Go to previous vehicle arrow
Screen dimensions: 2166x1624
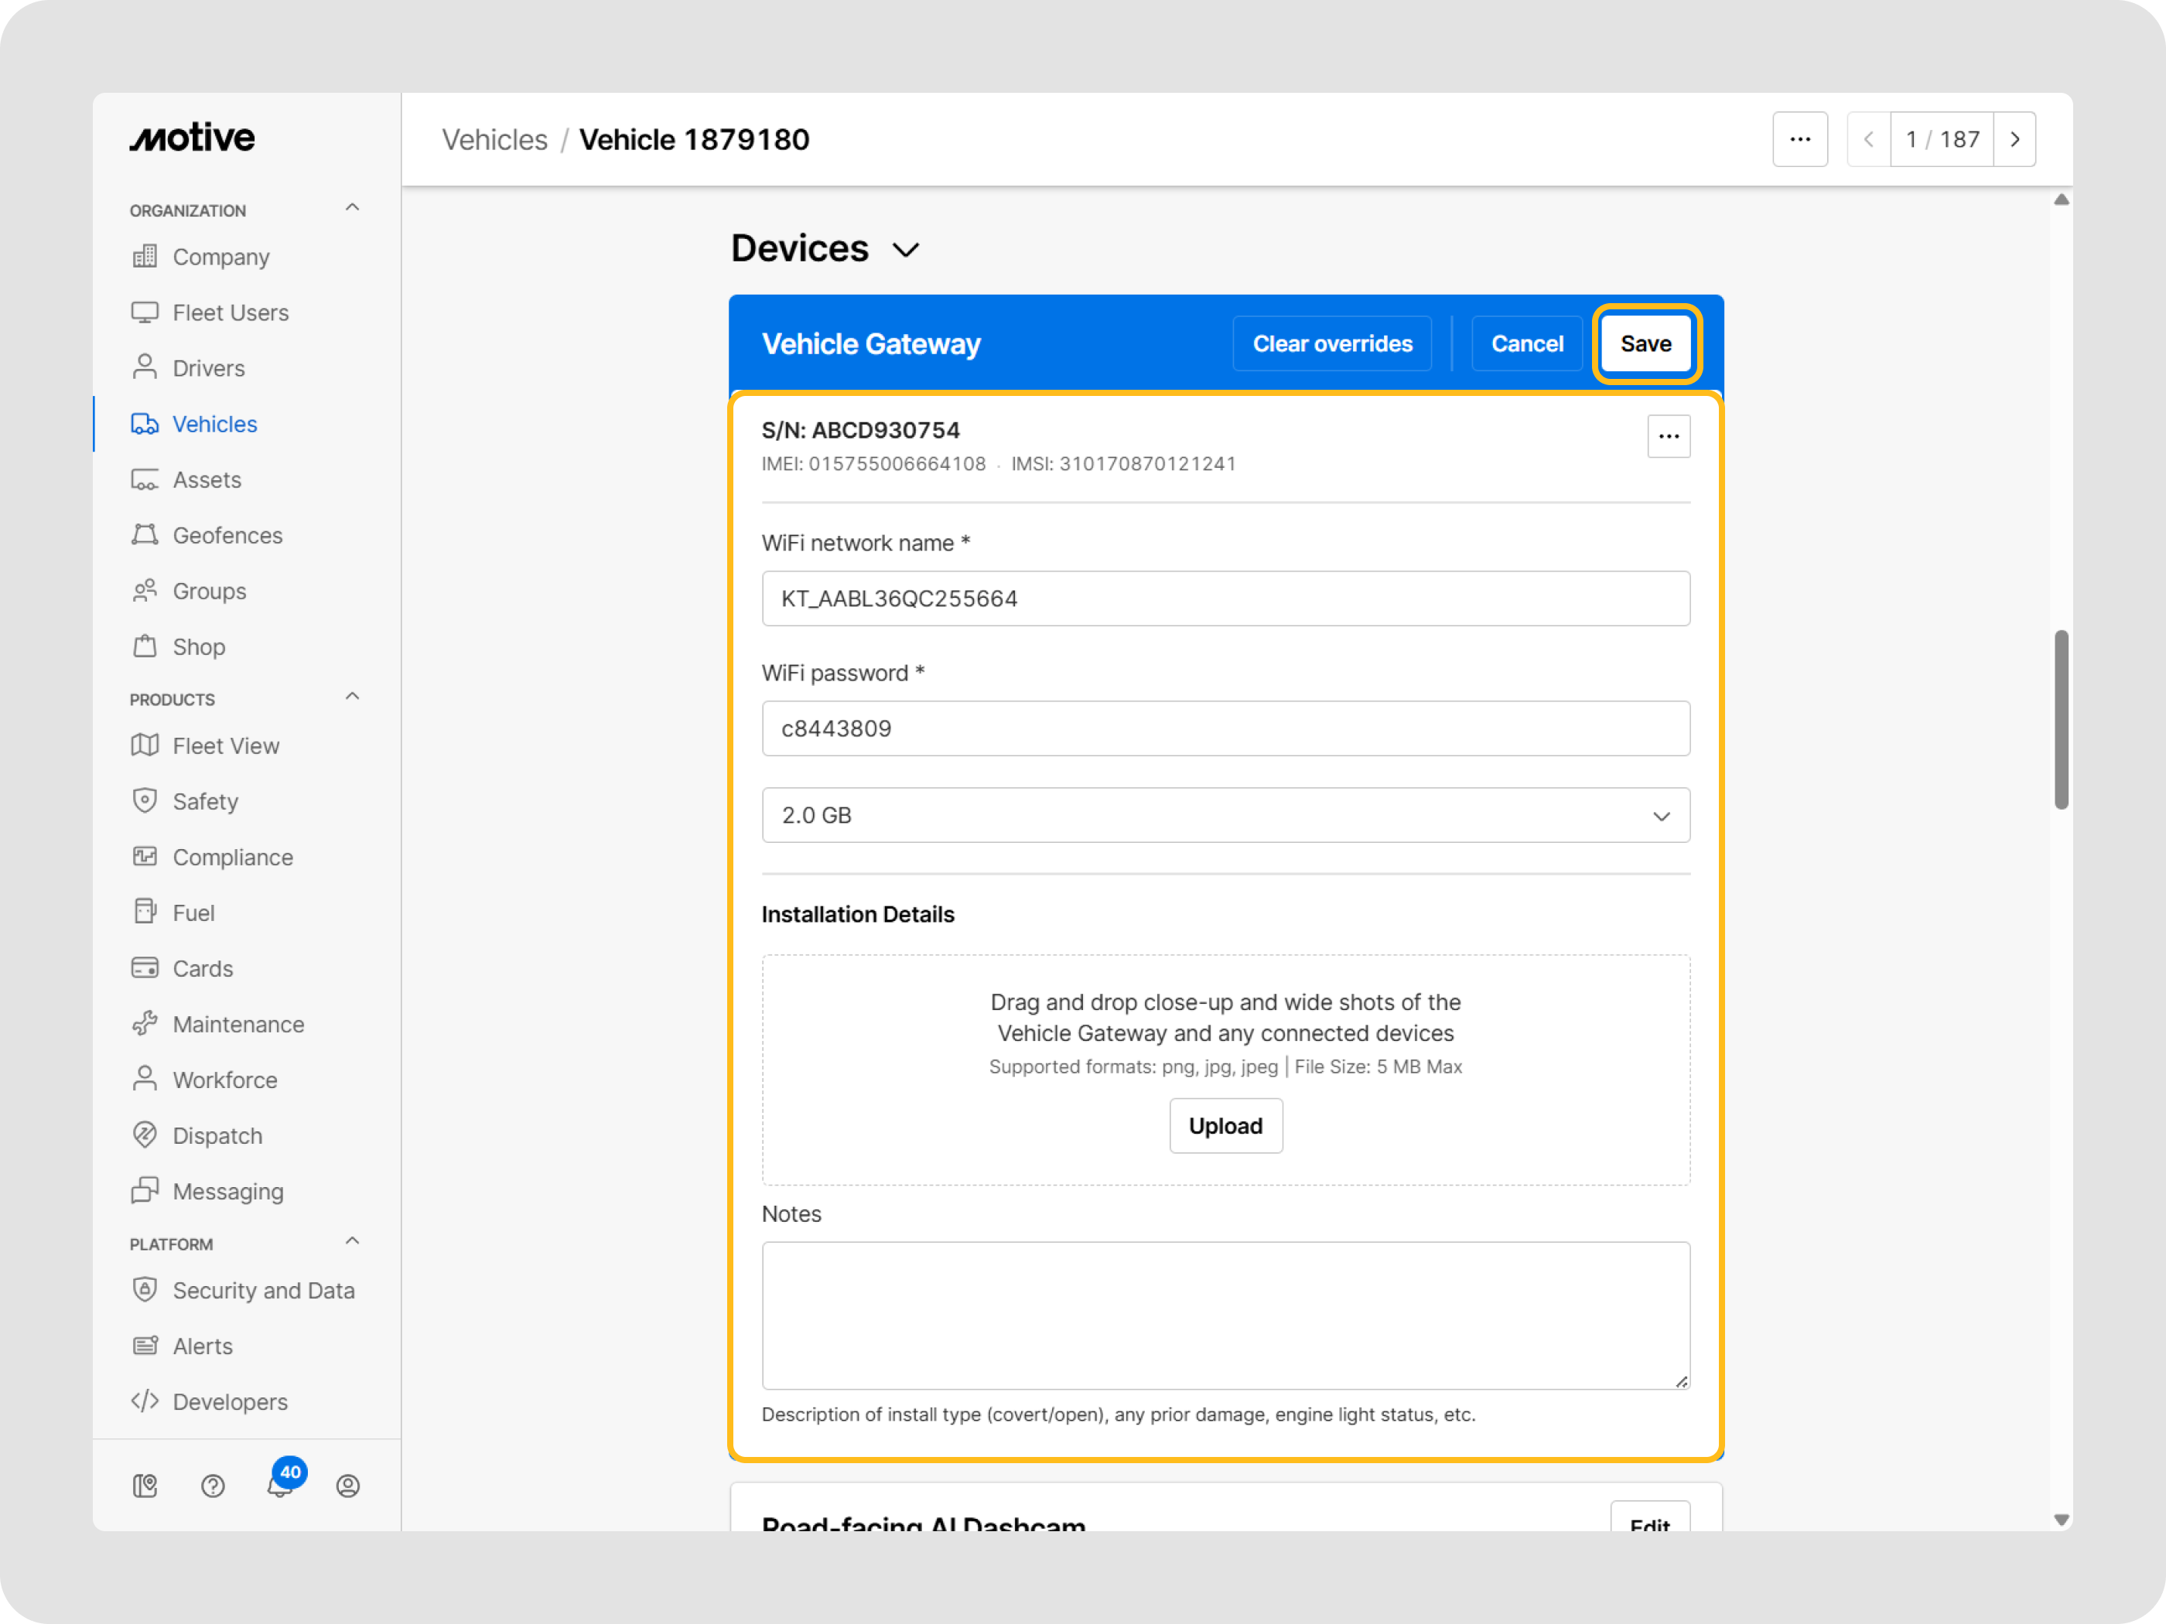click(x=1867, y=140)
